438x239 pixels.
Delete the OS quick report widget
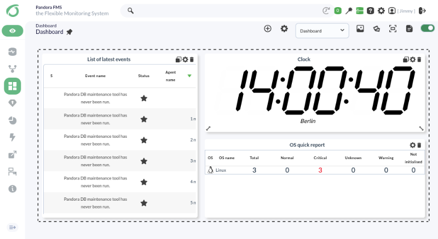[x=419, y=145]
